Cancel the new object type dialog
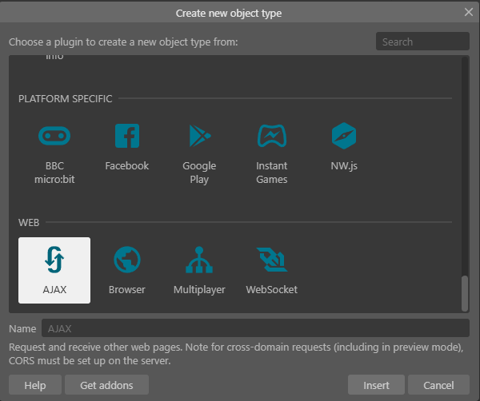The image size is (480, 401). tap(438, 385)
